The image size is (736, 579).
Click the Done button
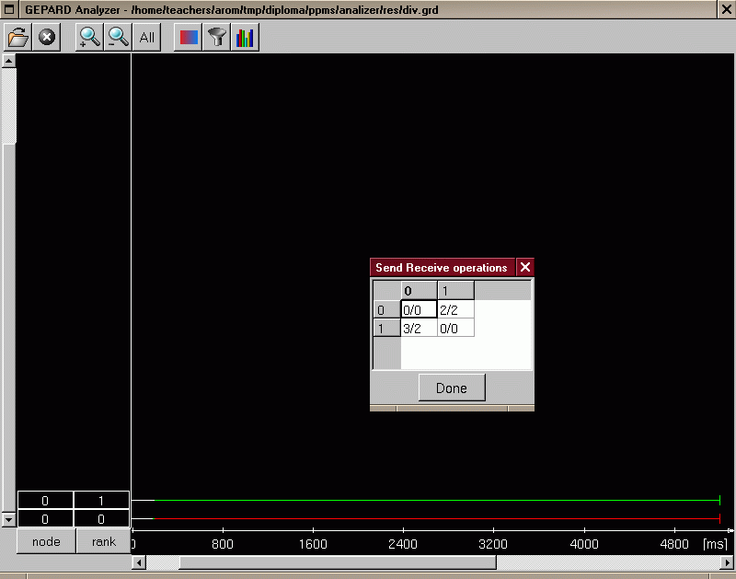pos(452,388)
